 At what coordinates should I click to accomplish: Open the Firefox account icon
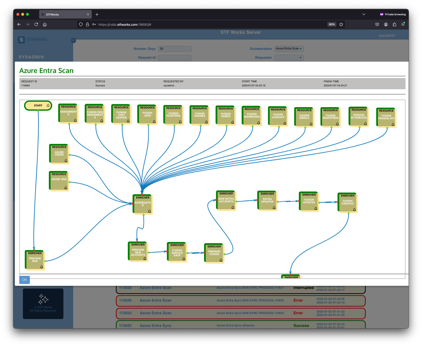click(x=386, y=25)
